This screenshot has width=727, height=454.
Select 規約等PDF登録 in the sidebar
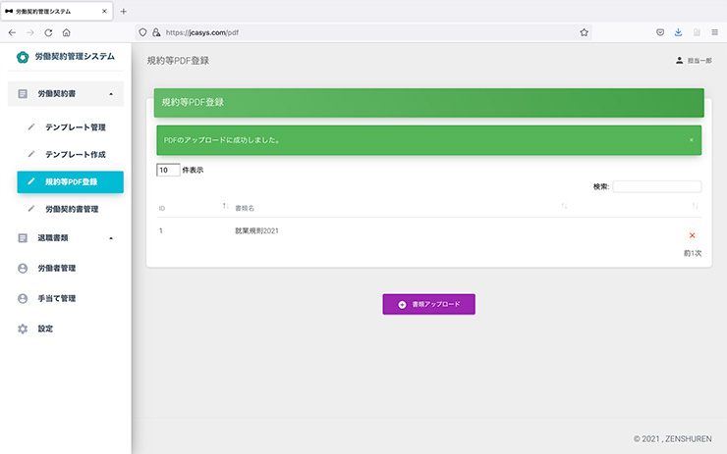(x=71, y=181)
